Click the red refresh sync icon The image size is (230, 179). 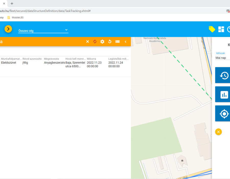click(95, 41)
